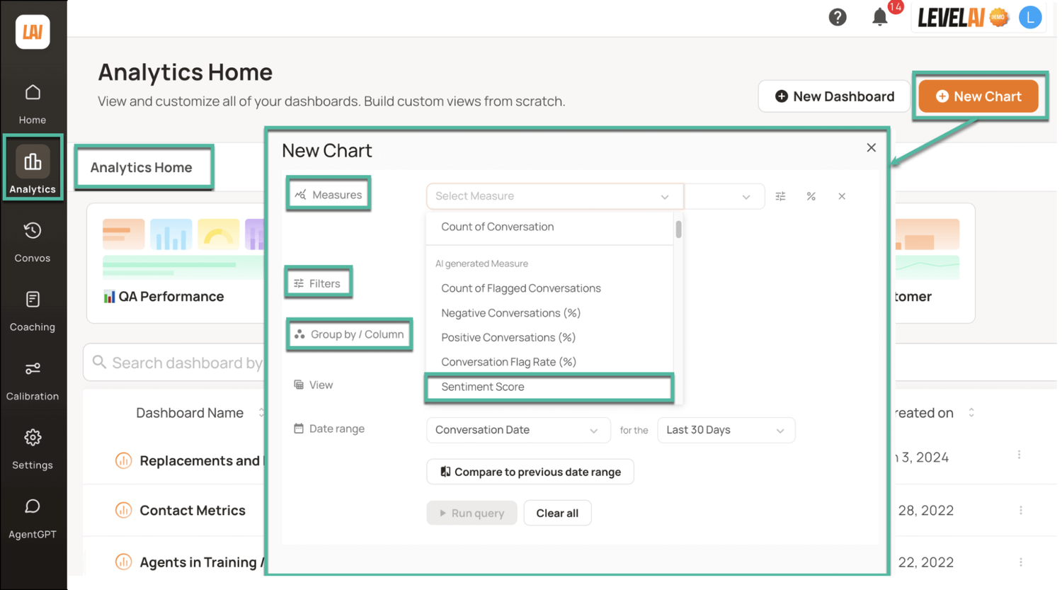1062x590 pixels.
Task: Open the Conversation Date dropdown
Action: 518,430
